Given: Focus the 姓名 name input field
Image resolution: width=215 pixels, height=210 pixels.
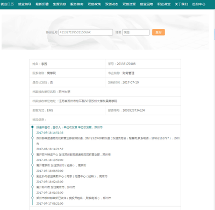Looking at the screenshot, I should [136, 32].
